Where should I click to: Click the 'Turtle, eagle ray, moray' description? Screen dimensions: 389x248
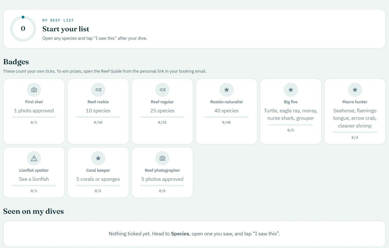(x=291, y=114)
